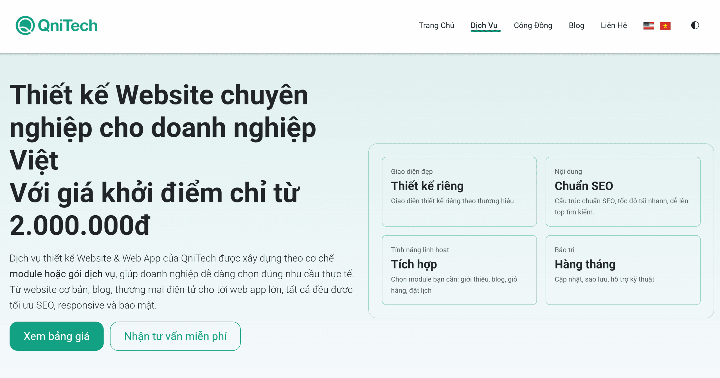This screenshot has width=720, height=378.
Task: Select the Thiết kế riêng card
Action: pos(459,191)
